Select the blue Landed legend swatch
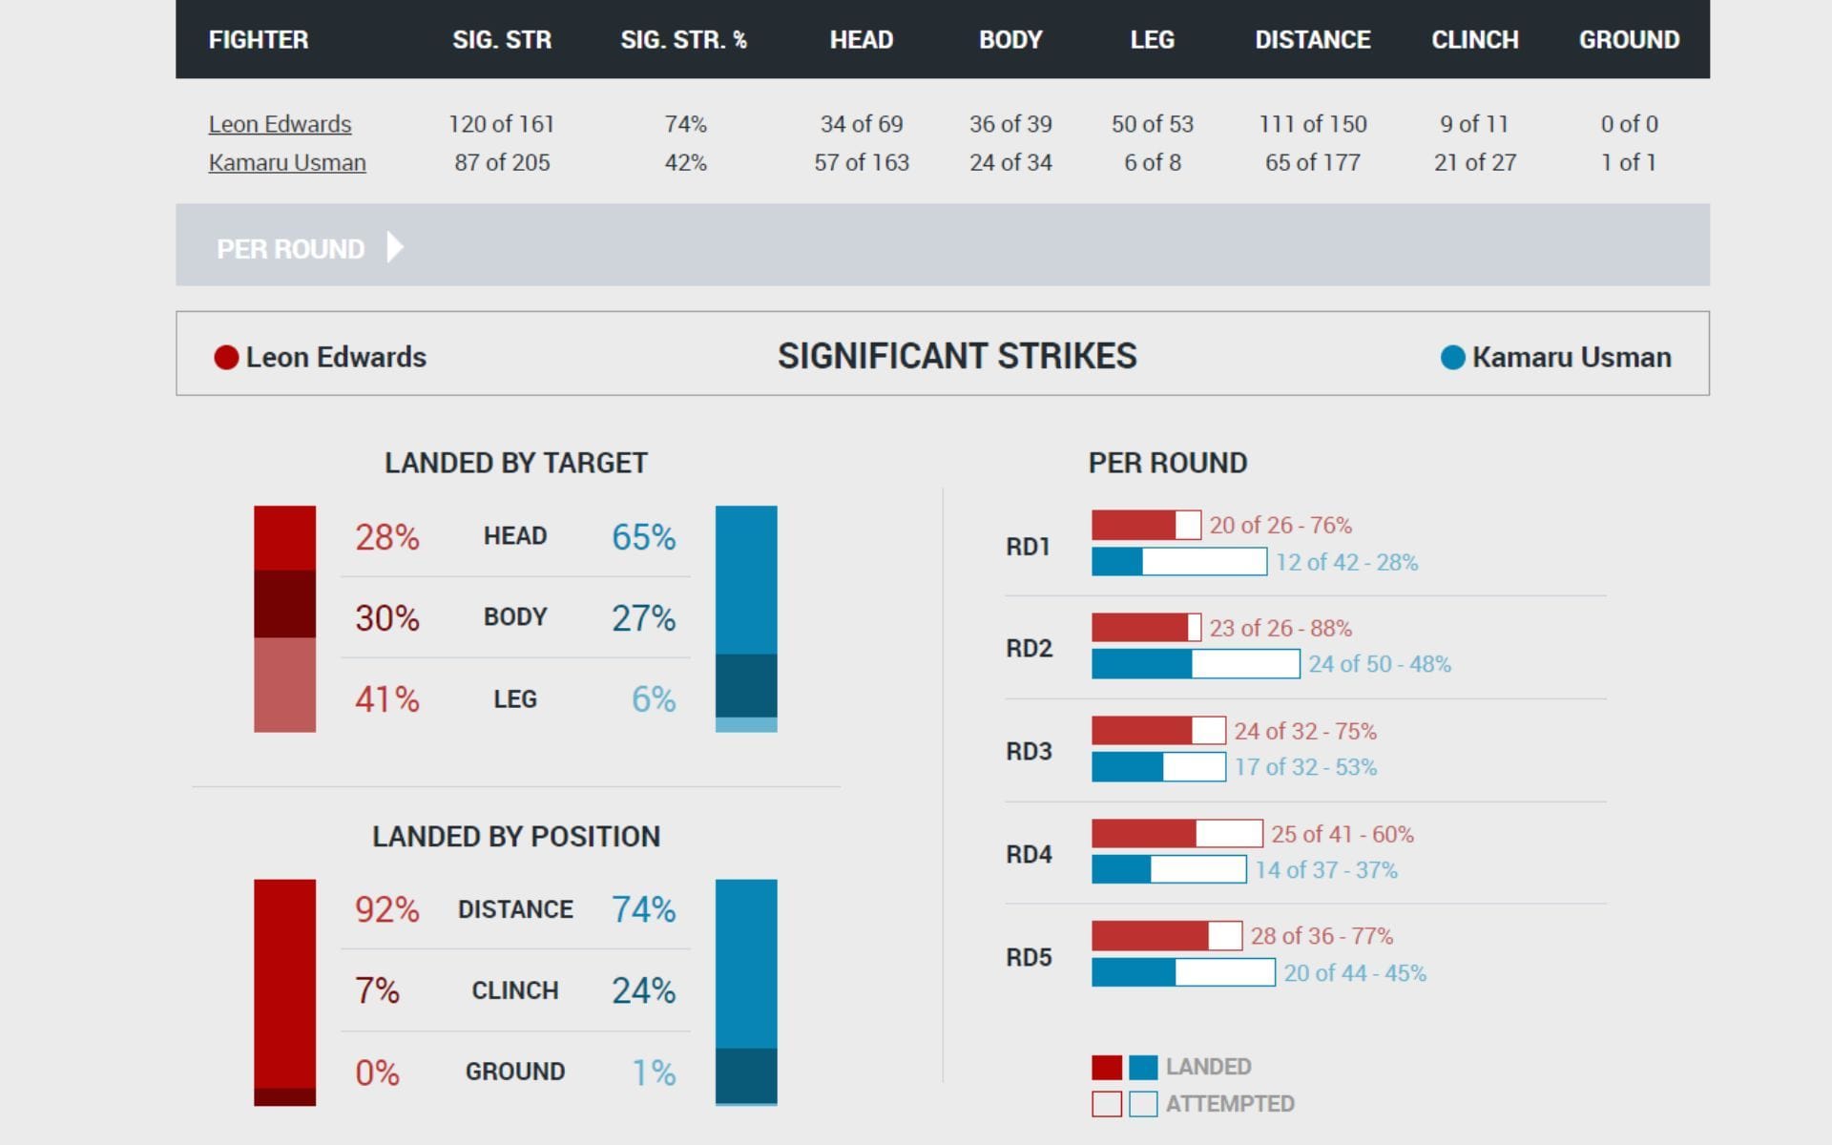This screenshot has width=1832, height=1145. click(x=1144, y=1066)
